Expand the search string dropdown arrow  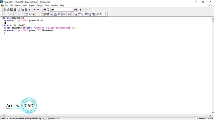coord(72,10)
